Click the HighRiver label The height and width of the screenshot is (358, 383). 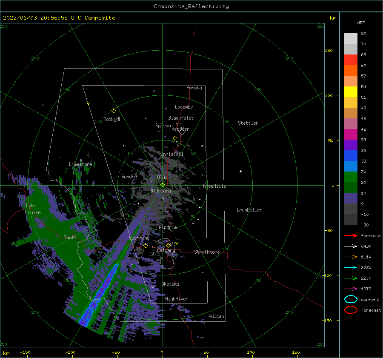tap(177, 299)
